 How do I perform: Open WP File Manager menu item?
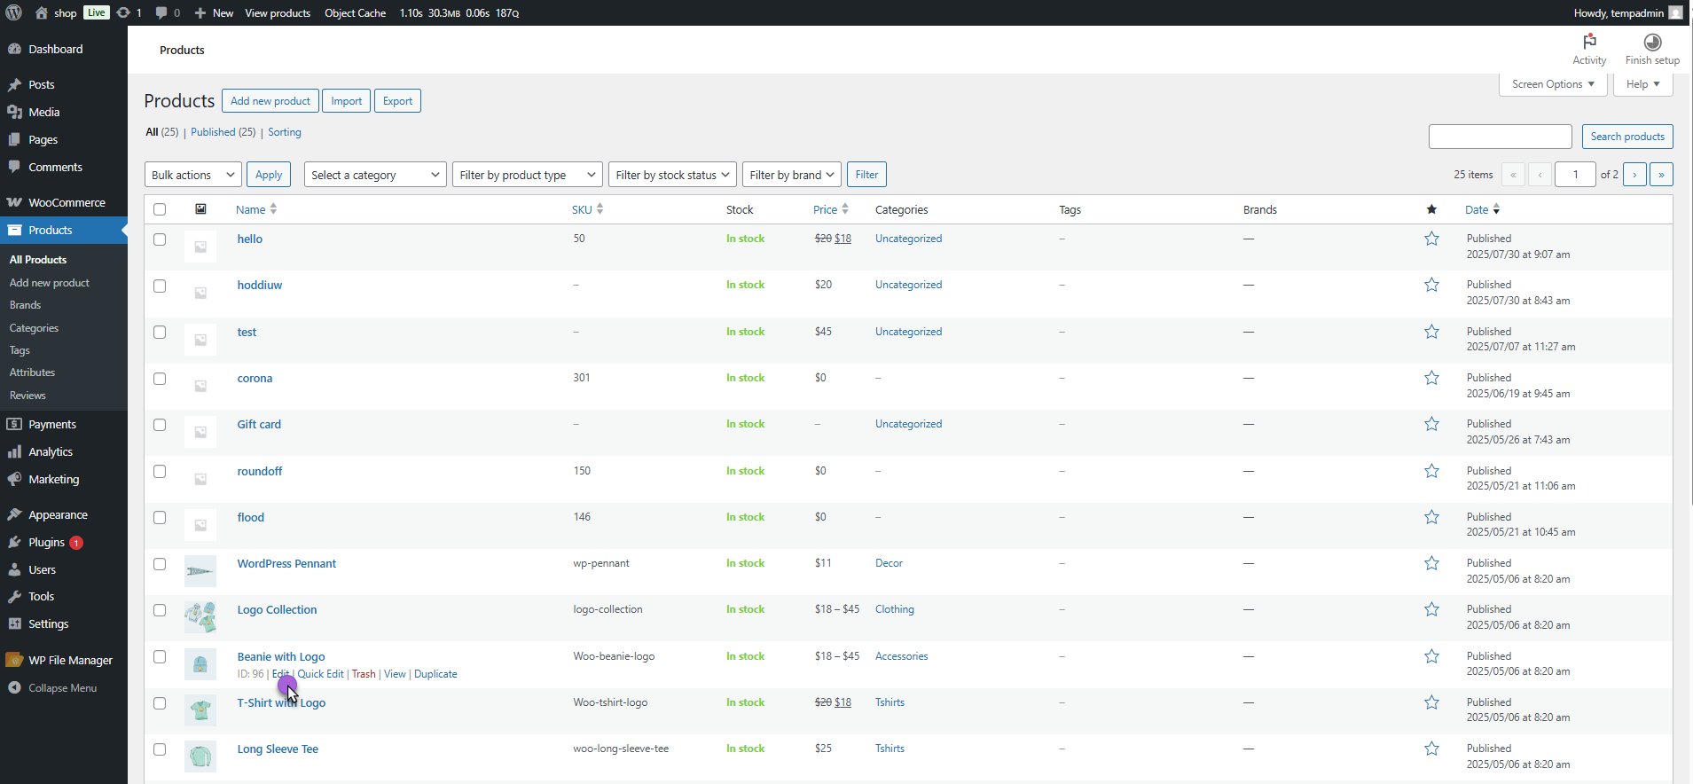pyautogui.click(x=64, y=660)
